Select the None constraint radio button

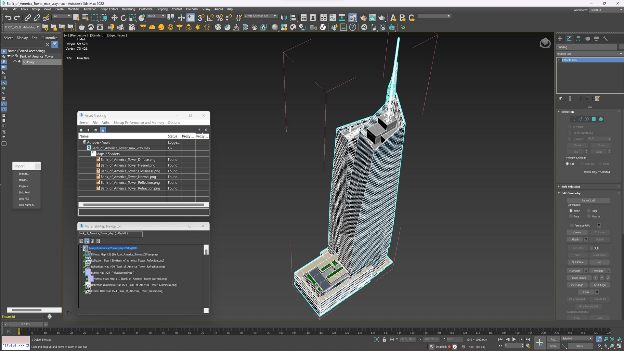(x=571, y=211)
